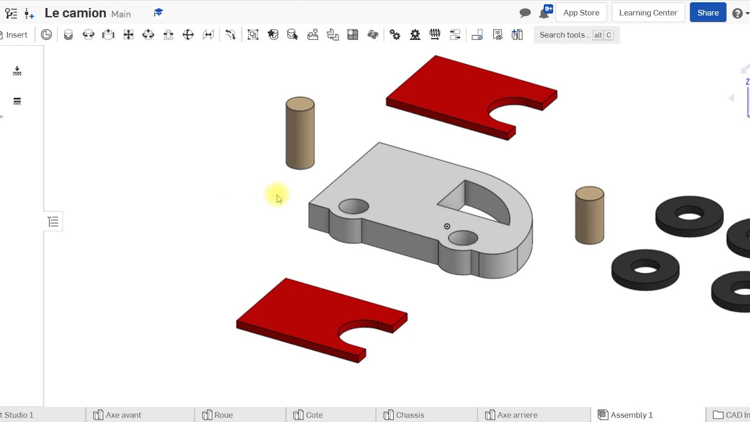Click the cylinder with cursor arrow icon
This screenshot has width=750, height=422.
(293, 35)
